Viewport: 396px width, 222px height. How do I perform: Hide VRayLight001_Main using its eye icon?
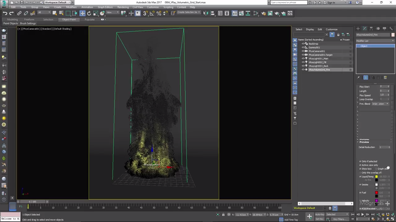pos(303,59)
